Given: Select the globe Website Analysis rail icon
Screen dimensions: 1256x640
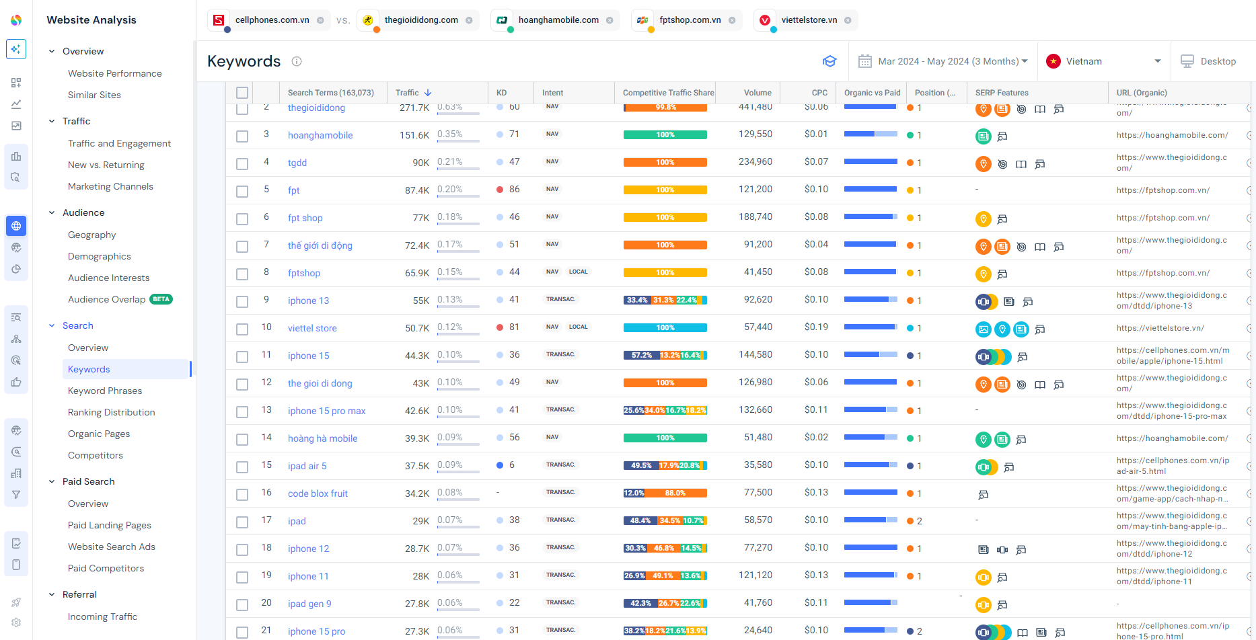Looking at the screenshot, I should pos(16,226).
